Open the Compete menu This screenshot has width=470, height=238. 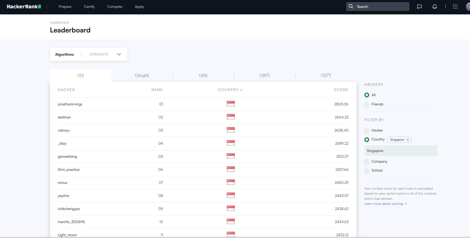coord(115,7)
